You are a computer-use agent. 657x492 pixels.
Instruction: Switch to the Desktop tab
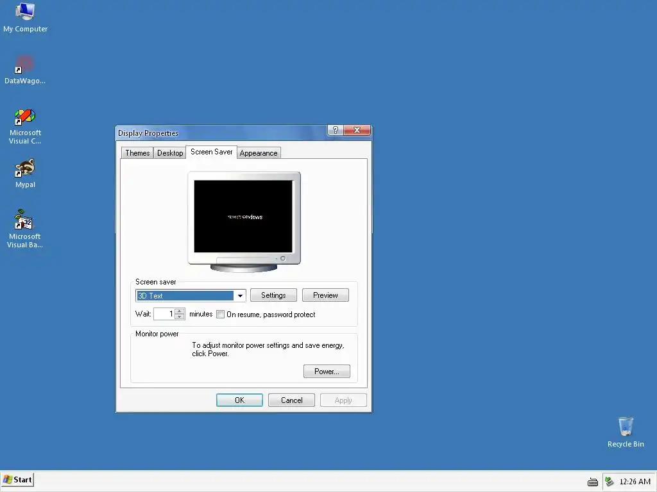pyautogui.click(x=169, y=152)
